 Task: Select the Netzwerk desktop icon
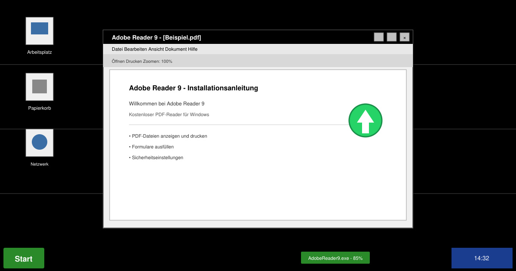coord(40,143)
